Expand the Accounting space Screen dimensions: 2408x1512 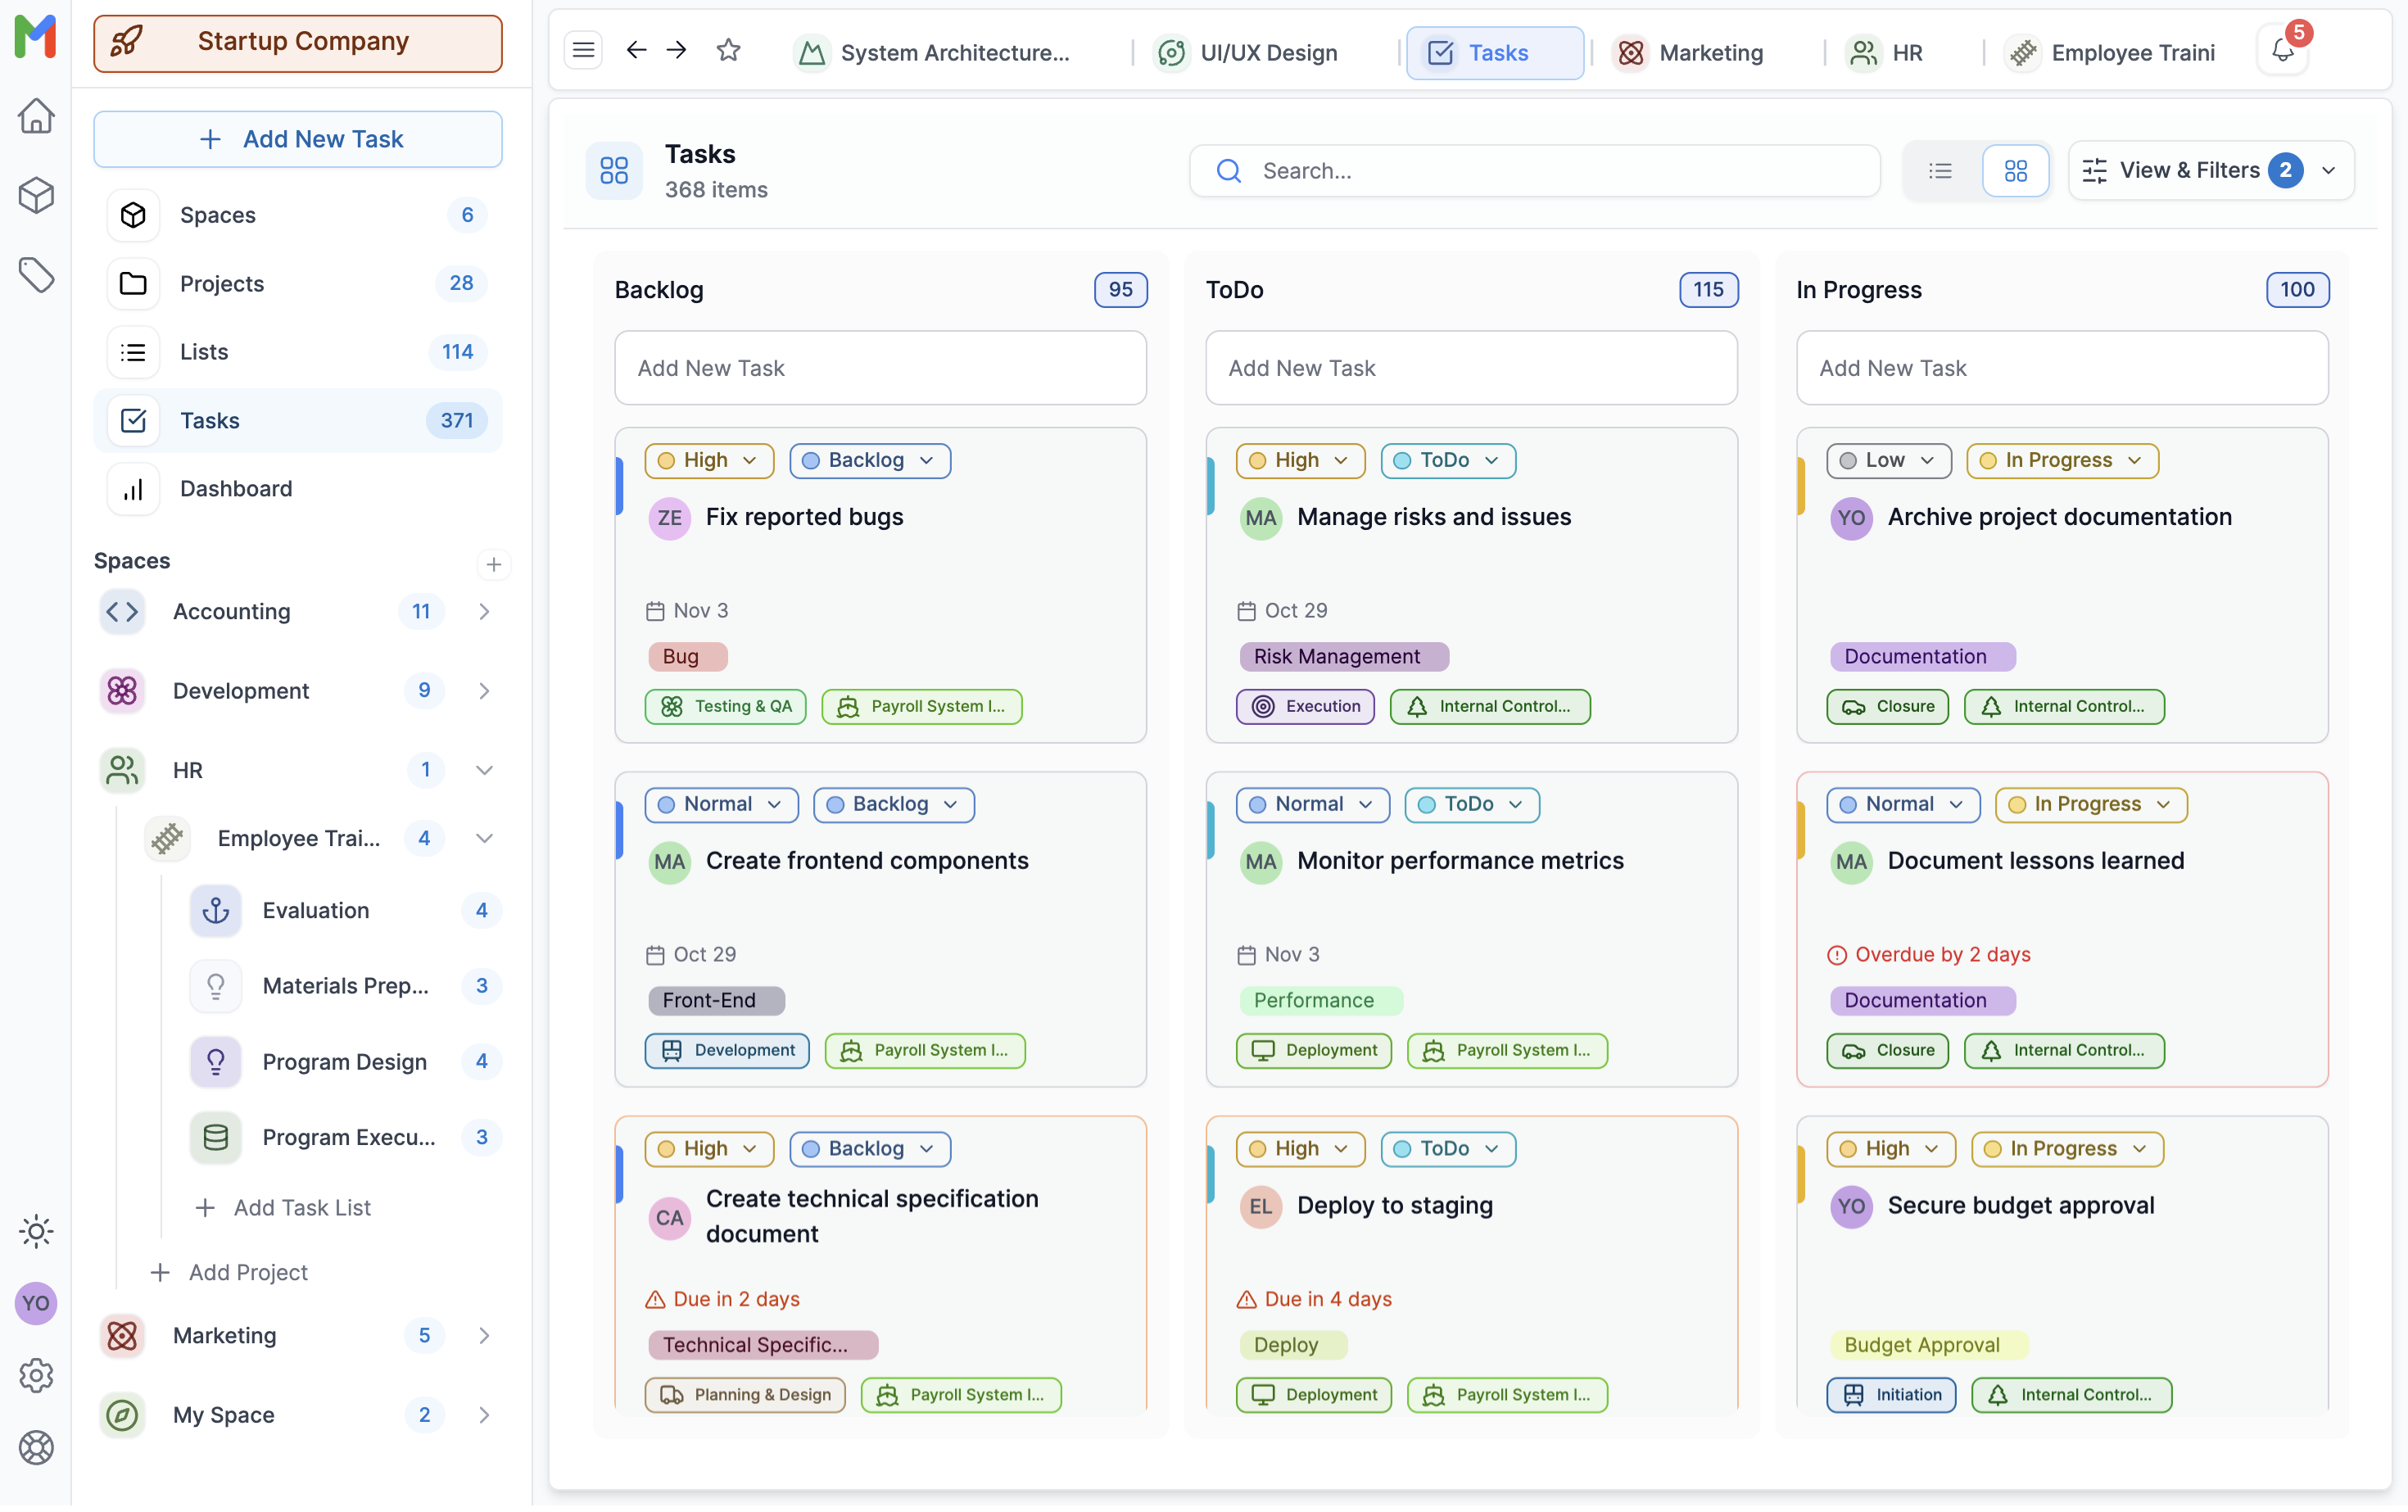click(x=484, y=611)
